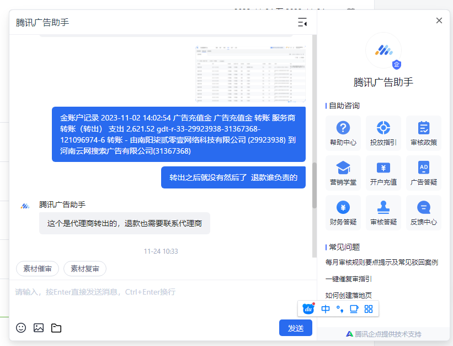Open the IME toolbox grid icon
Screen dimensions: 453x346
pyautogui.click(x=369, y=309)
